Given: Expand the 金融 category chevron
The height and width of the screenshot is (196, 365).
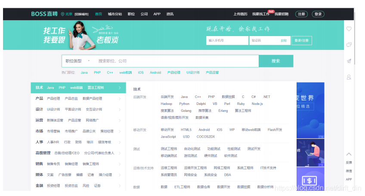Looking at the screenshot, I should (120, 186).
